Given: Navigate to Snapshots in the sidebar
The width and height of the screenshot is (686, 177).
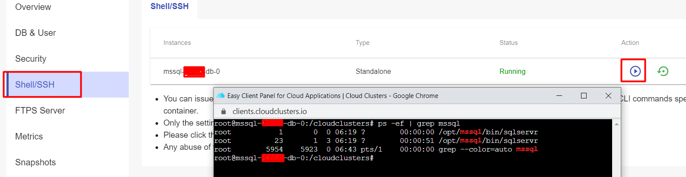Looking at the screenshot, I should point(35,162).
